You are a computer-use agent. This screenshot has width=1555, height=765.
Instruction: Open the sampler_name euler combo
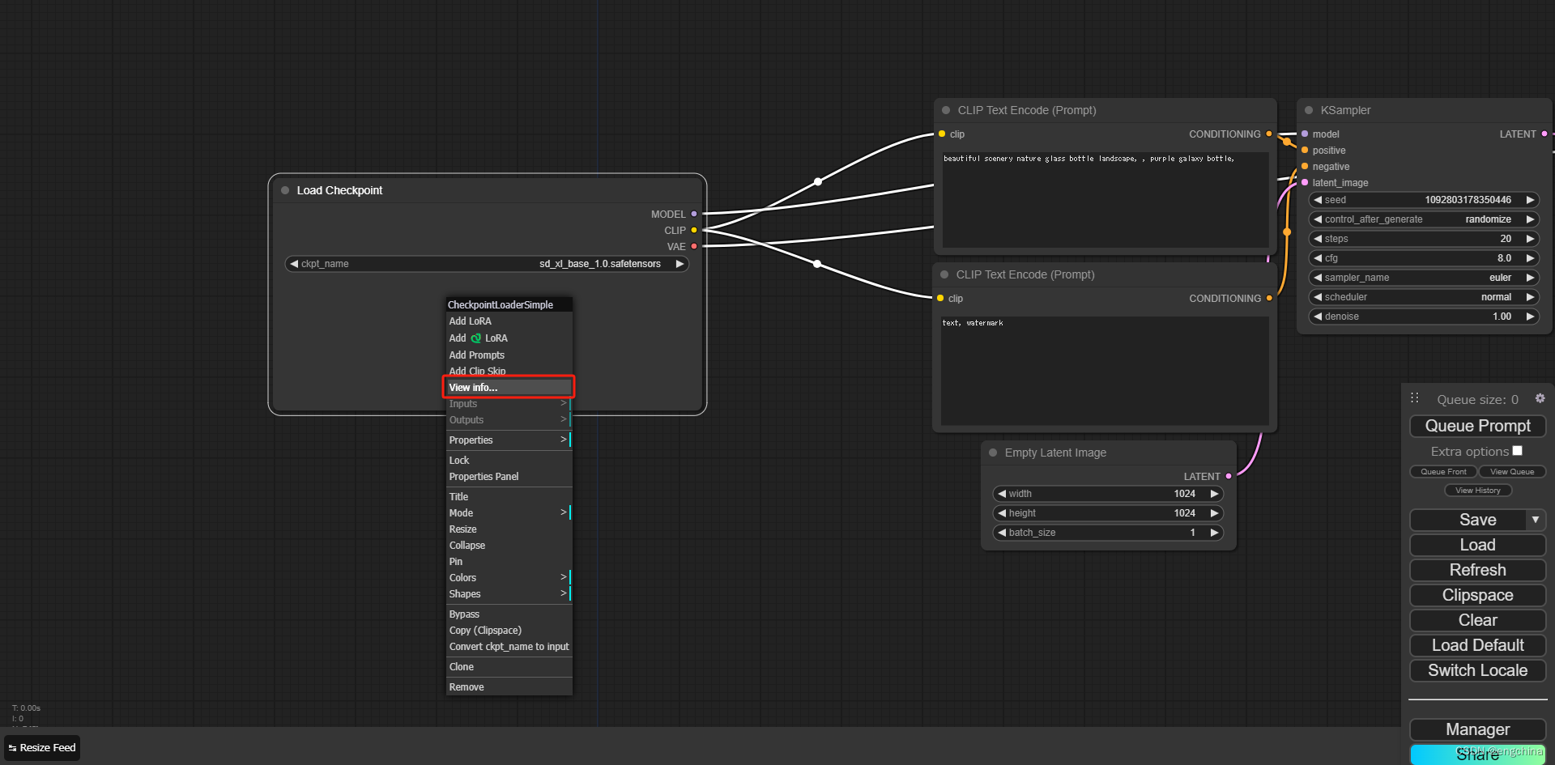pyautogui.click(x=1424, y=278)
